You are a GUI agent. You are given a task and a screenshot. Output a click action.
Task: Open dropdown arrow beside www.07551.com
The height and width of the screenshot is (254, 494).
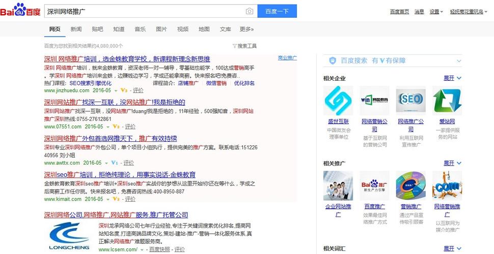click(x=108, y=127)
